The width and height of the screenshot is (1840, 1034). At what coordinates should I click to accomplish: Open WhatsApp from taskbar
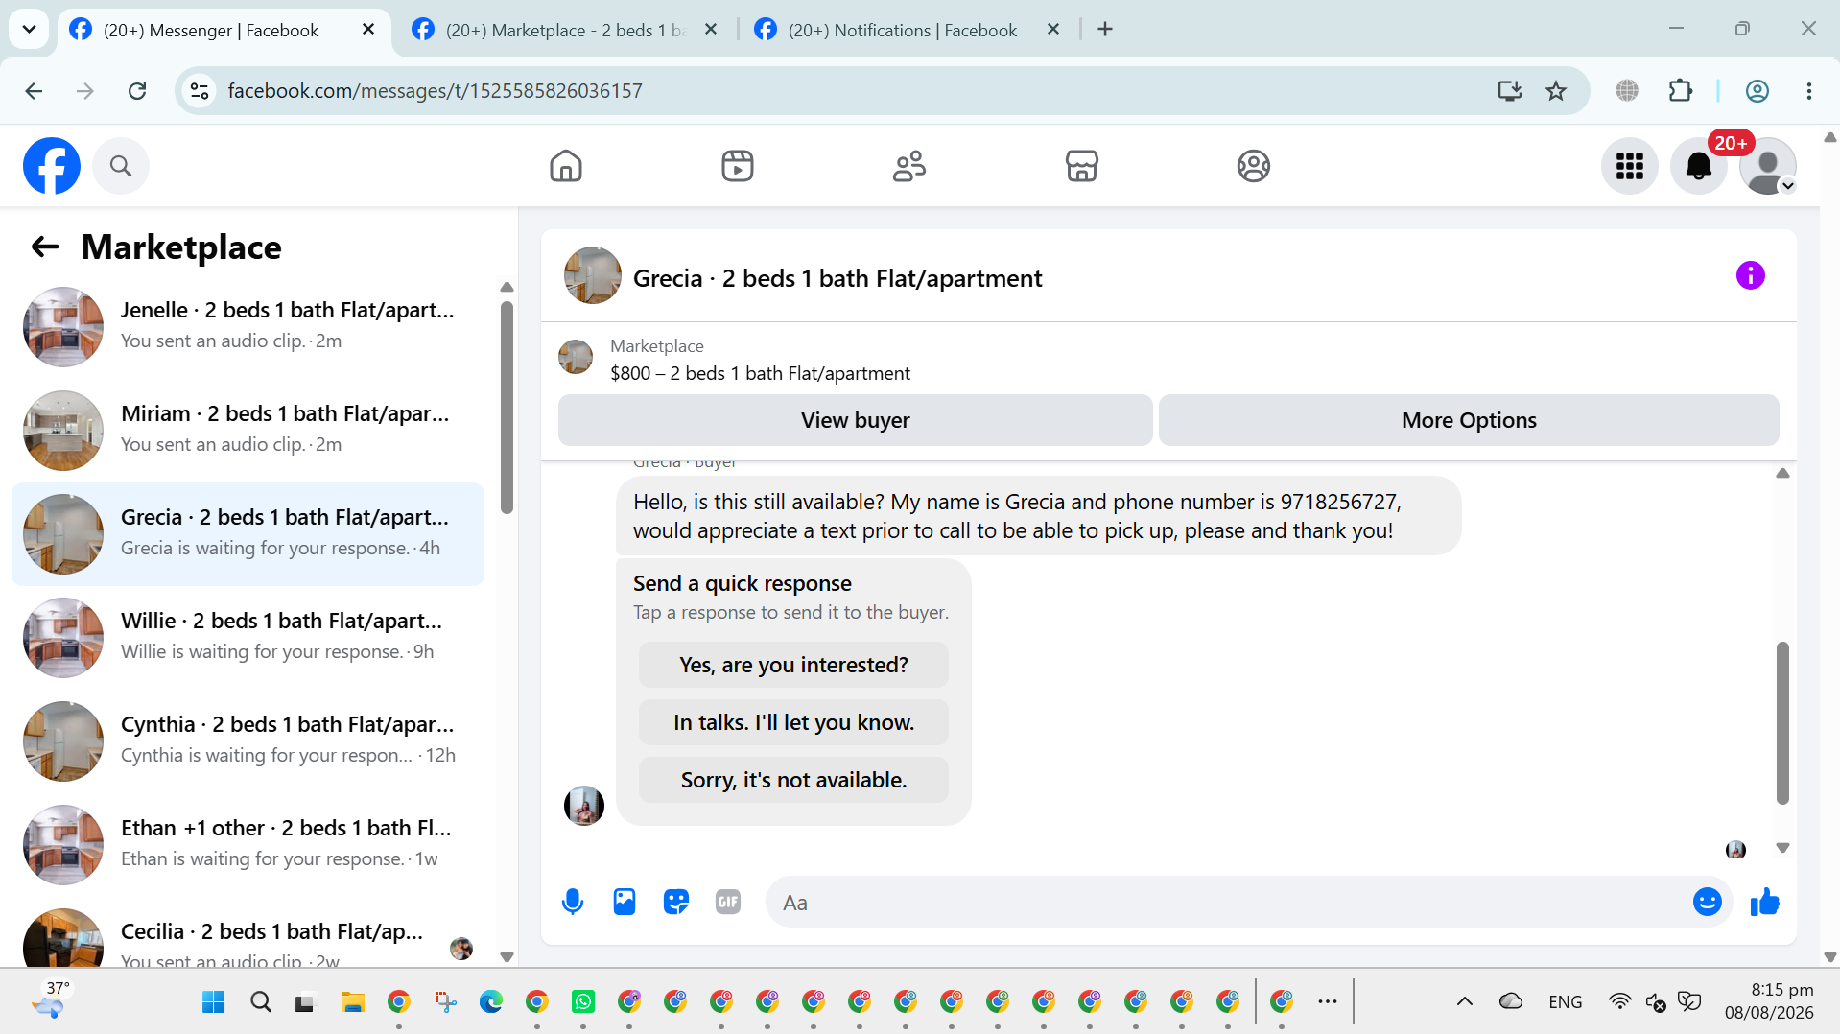point(583,1002)
